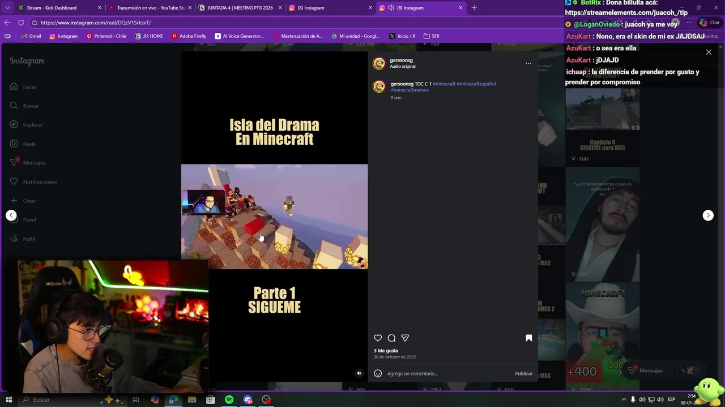The height and width of the screenshot is (407, 725).
Task: Expand the SFX bookmarks folder
Action: [x=432, y=36]
